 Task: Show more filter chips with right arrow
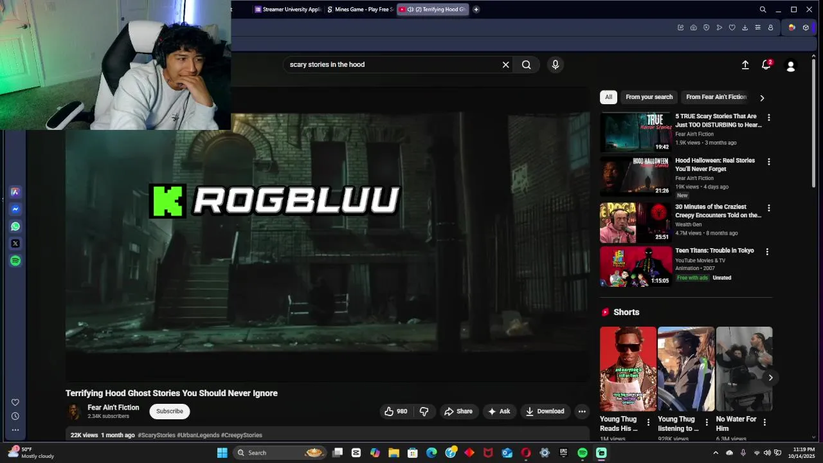(x=762, y=98)
